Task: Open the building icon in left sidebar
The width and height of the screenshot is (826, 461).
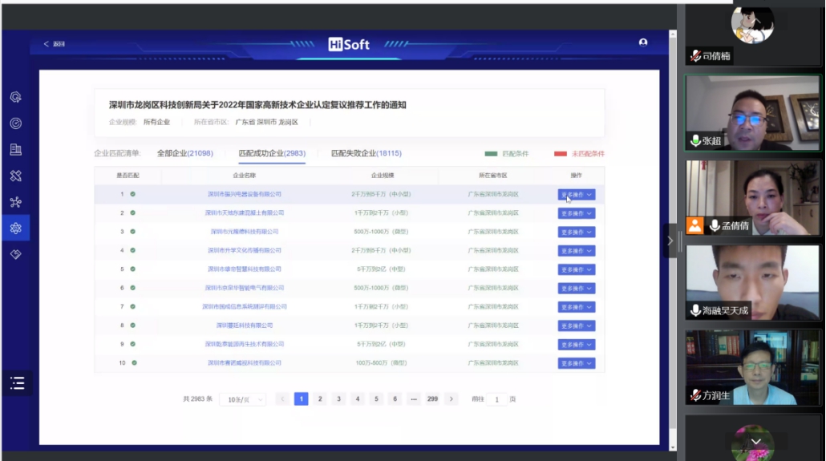Action: (15, 149)
